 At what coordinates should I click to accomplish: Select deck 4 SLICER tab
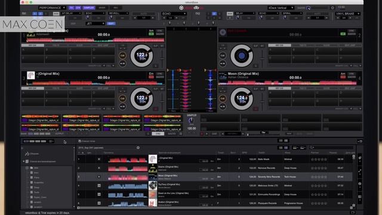(x=326, y=88)
